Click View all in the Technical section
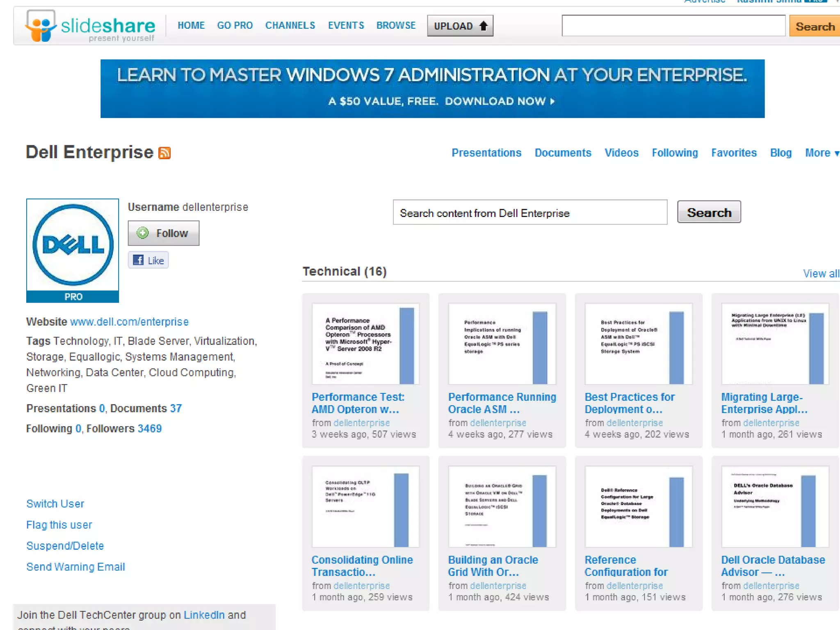The width and height of the screenshot is (840, 630). click(x=821, y=274)
